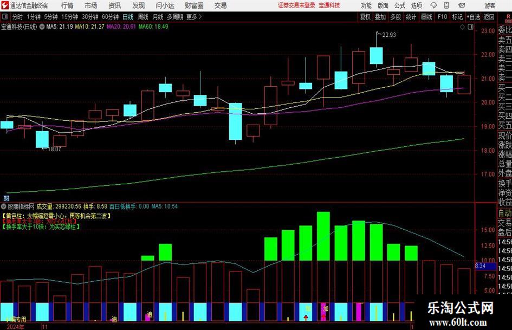The image size is (512, 330).
Task: Toggle the left panel icon beside 分时
Action: point(4,17)
